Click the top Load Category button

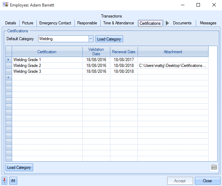(x=109, y=39)
